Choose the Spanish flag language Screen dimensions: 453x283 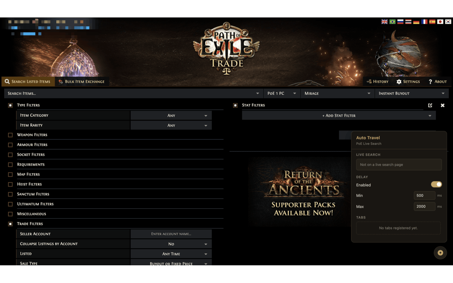432,22
